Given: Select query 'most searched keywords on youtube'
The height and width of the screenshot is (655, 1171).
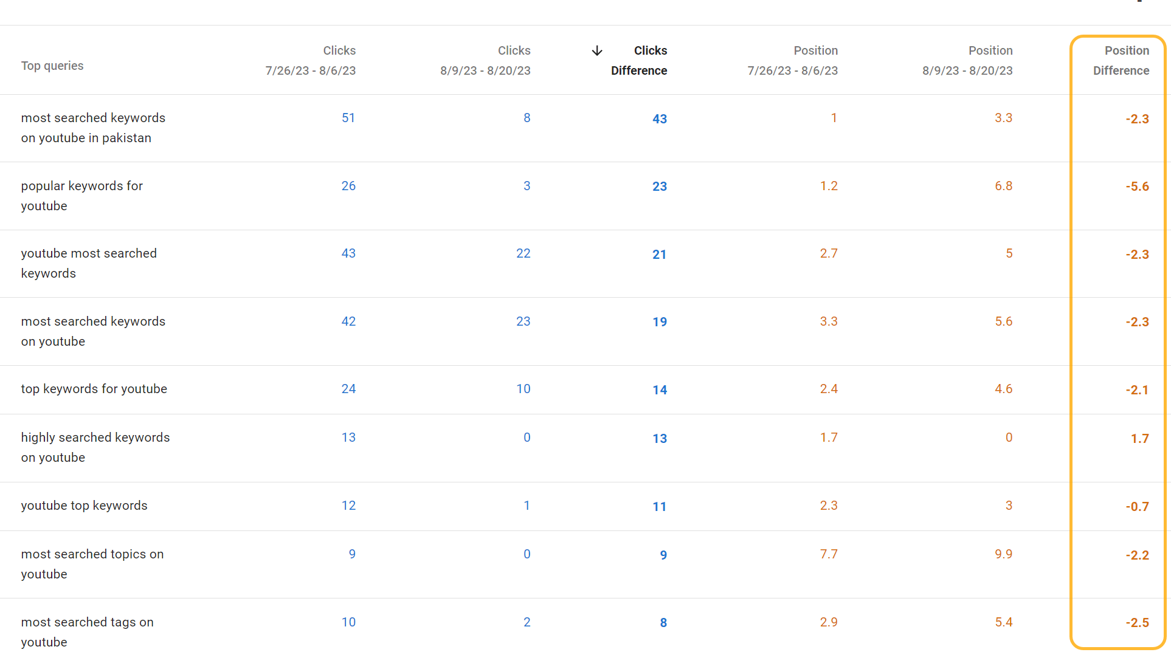Looking at the screenshot, I should 93,331.
